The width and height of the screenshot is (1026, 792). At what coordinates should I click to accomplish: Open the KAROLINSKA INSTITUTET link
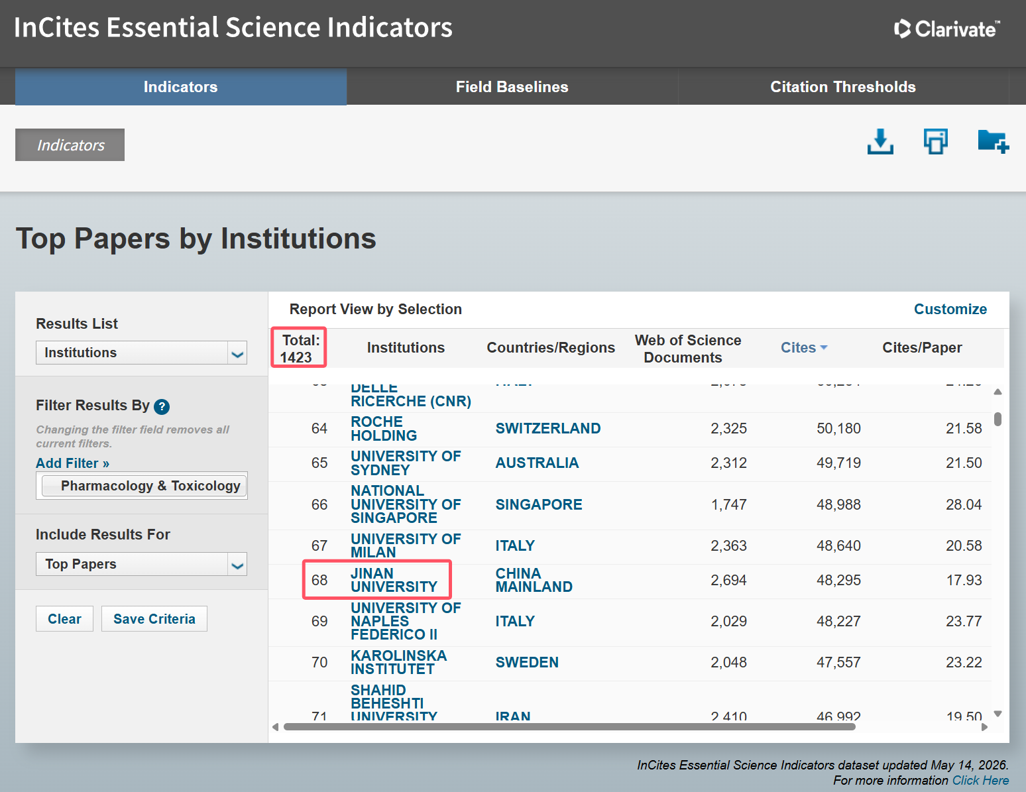[398, 662]
